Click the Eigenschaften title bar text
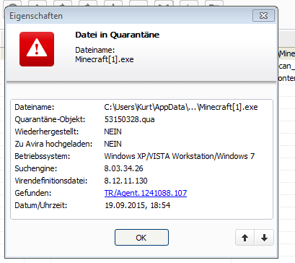The image size is (295, 263). point(36,16)
